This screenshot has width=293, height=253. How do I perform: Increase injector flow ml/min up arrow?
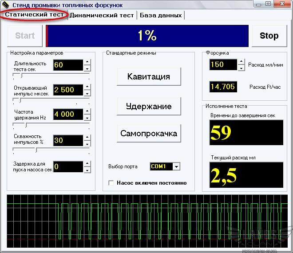241,62
